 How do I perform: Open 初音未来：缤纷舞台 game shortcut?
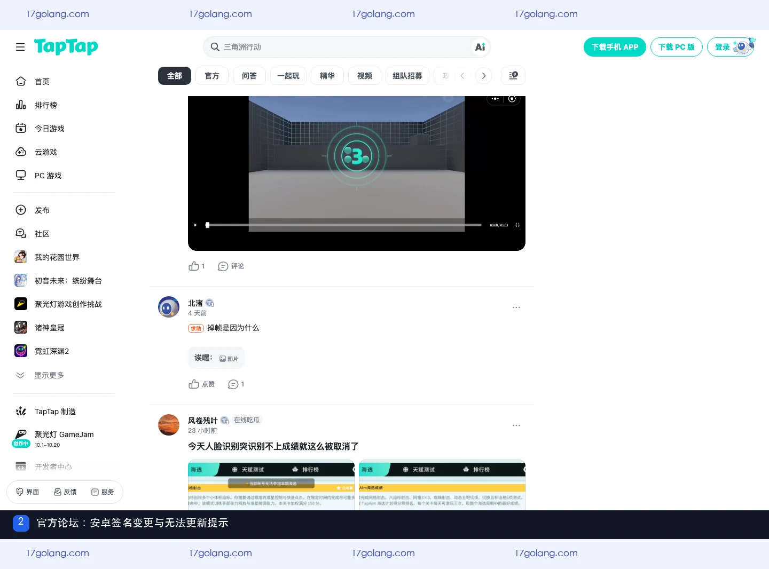(x=64, y=281)
